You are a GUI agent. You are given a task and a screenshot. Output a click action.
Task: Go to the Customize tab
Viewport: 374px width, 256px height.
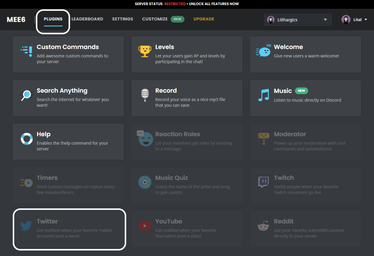pyautogui.click(x=155, y=19)
